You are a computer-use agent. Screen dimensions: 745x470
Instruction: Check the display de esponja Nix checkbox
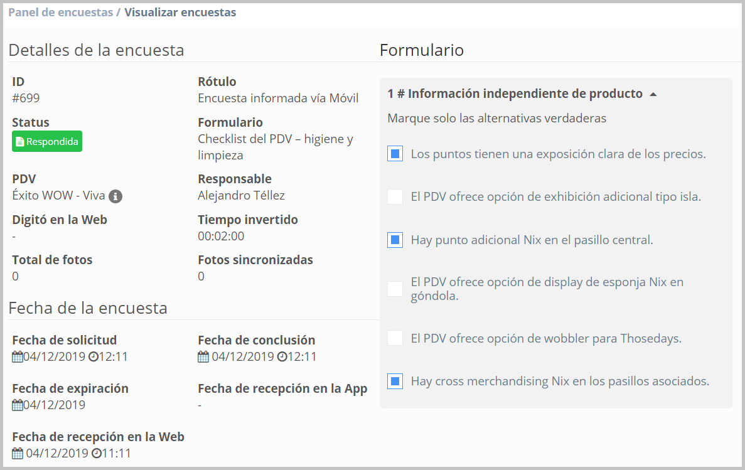tap(395, 289)
